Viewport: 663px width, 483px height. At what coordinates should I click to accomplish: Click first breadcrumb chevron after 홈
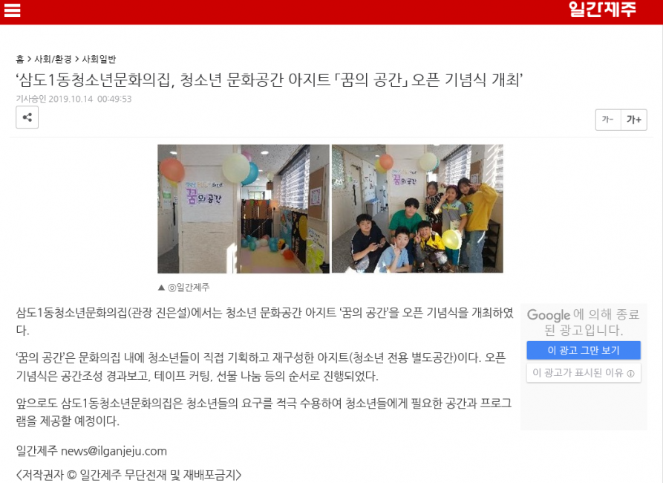pyautogui.click(x=29, y=59)
